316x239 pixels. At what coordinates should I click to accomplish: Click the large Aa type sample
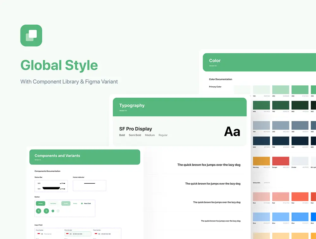coord(232,132)
